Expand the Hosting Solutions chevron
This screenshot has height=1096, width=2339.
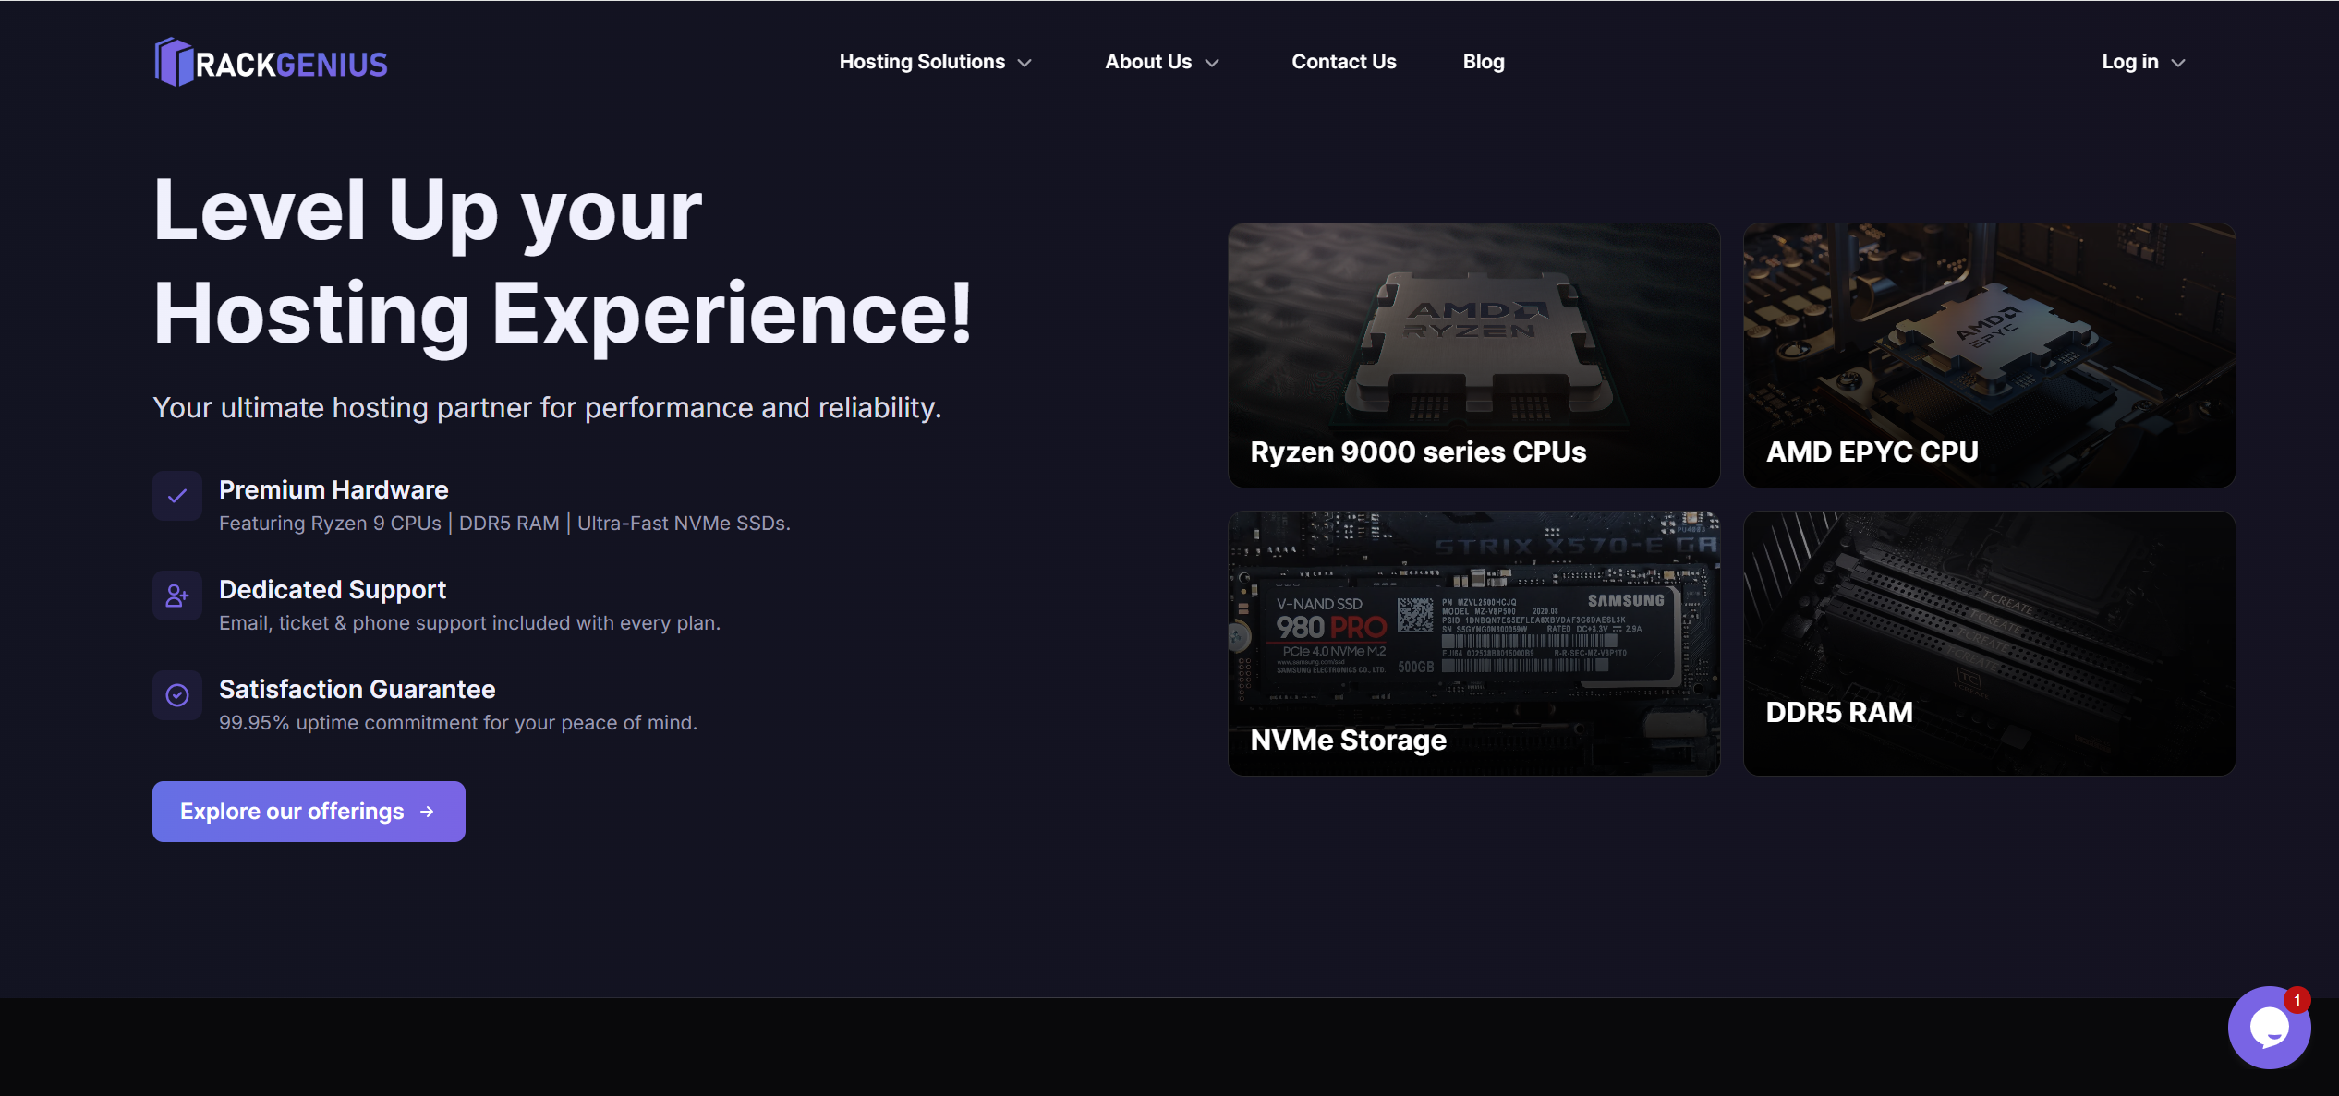click(x=1024, y=63)
